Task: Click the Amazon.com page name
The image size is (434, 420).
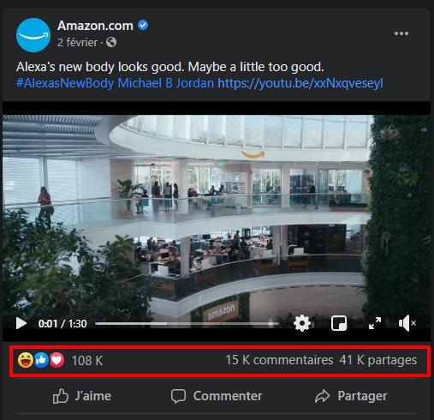Action: click(95, 26)
